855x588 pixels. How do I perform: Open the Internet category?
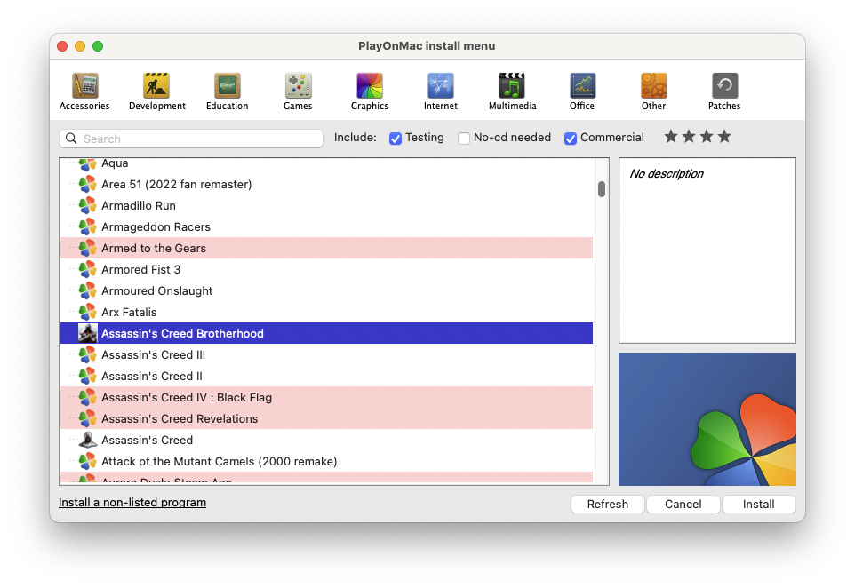click(x=441, y=91)
